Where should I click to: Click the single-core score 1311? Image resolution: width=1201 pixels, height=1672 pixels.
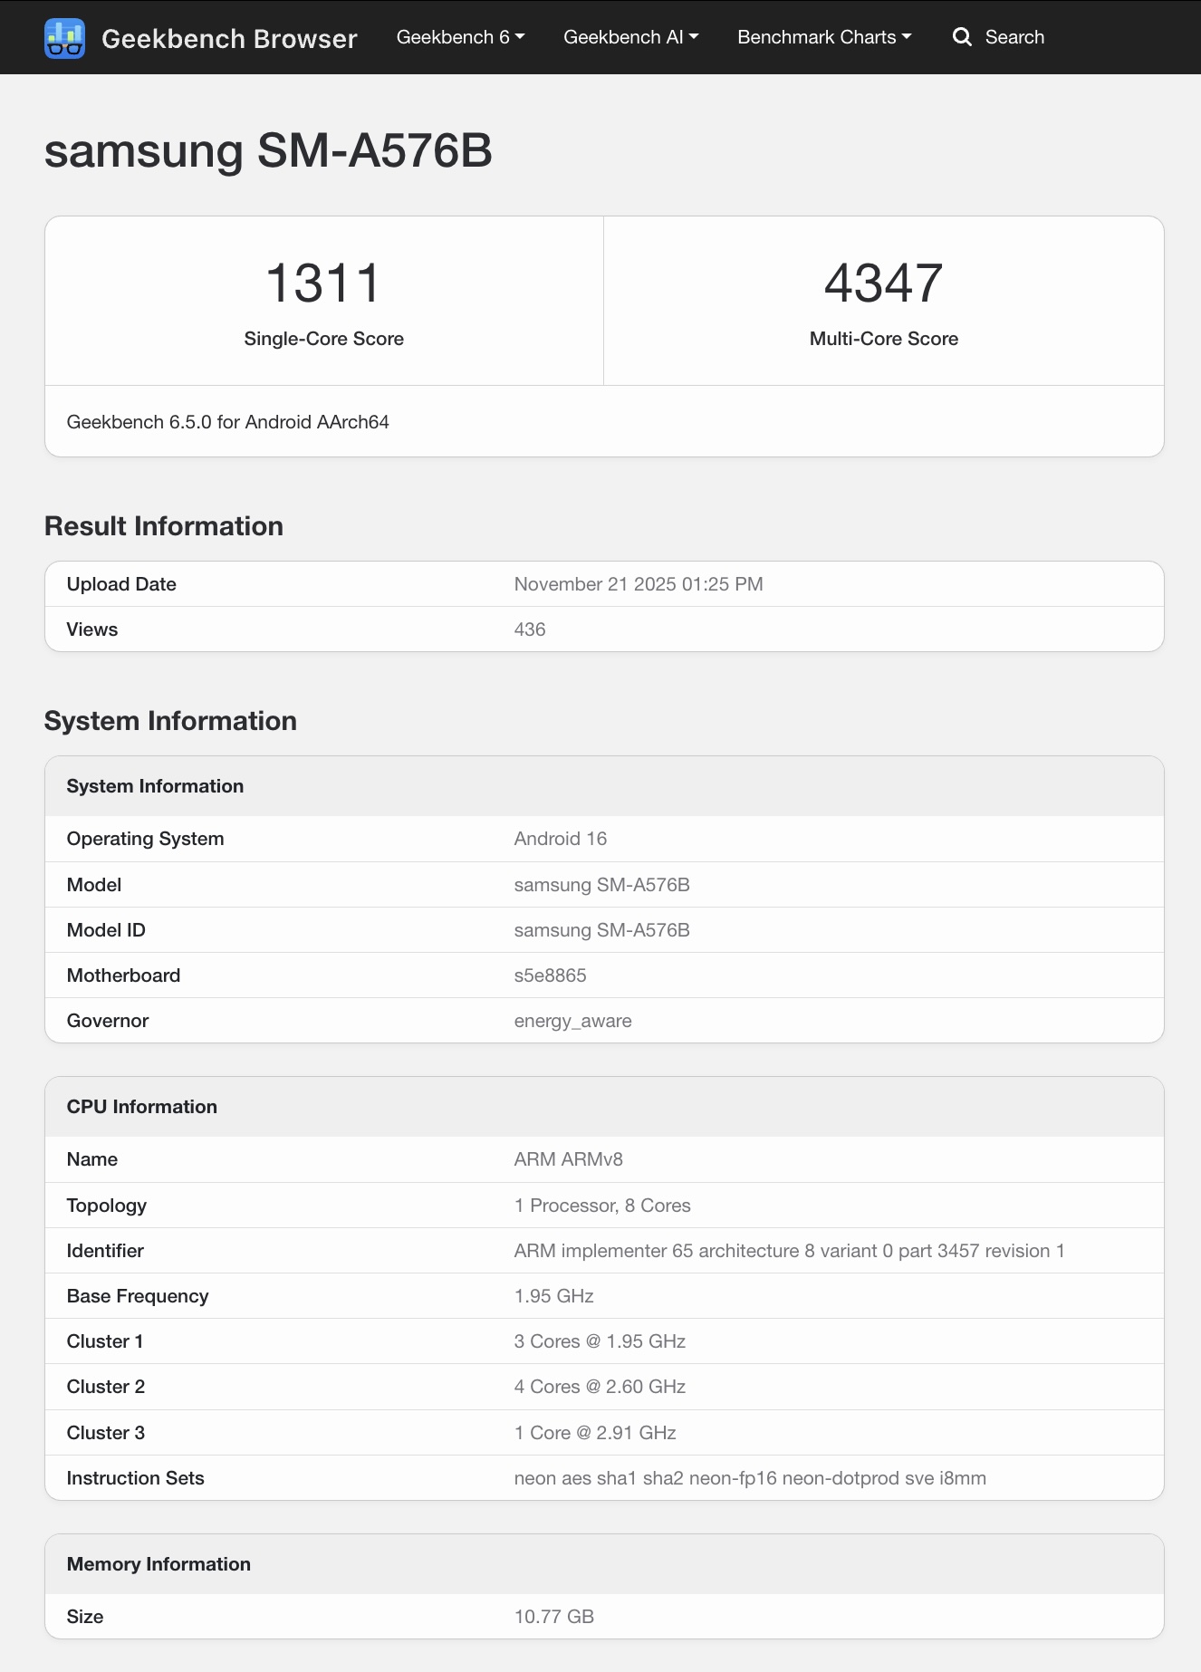[x=323, y=283]
